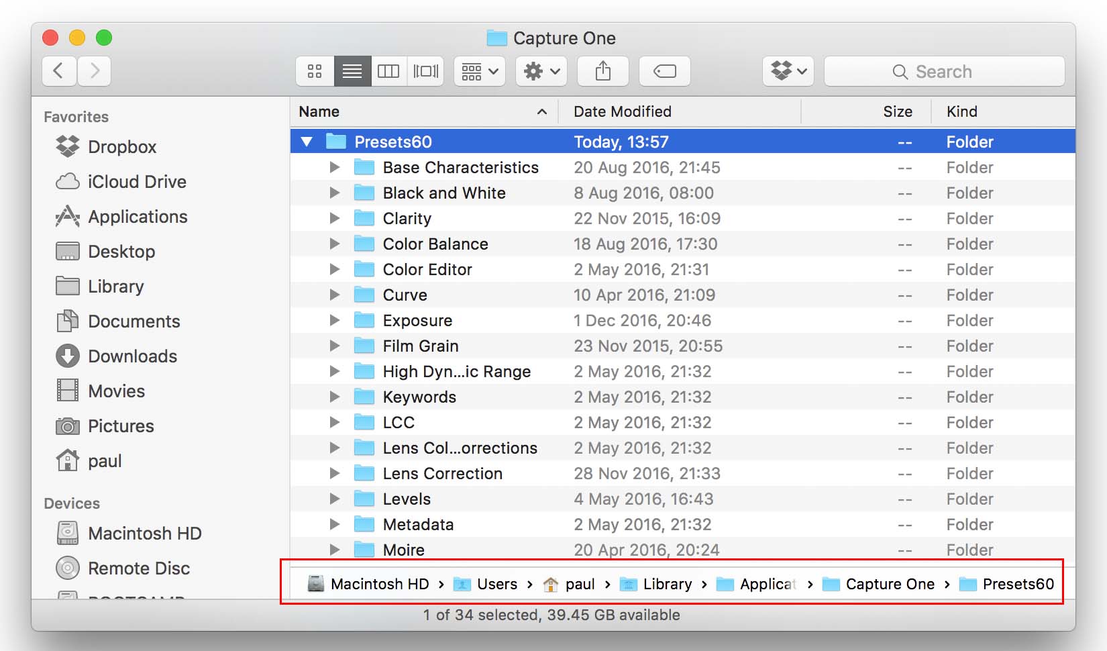1107x651 pixels.
Task: Click Macintosh HD in path bar
Action: [368, 584]
